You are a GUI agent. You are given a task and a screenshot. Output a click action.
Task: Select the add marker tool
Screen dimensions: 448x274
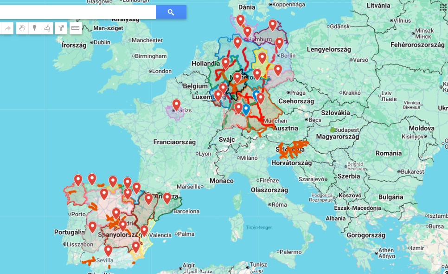tap(34, 29)
